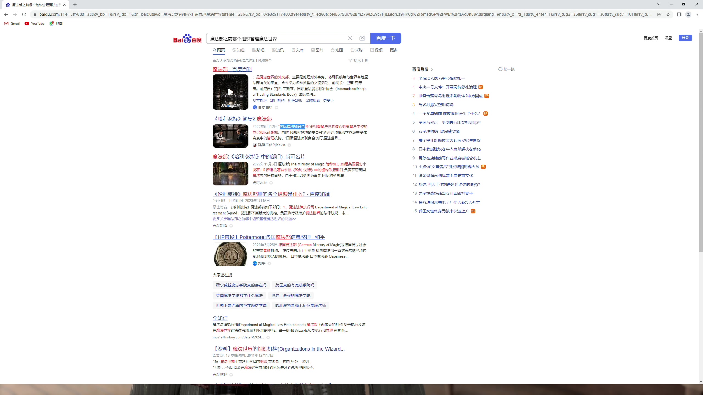Image resolution: width=703 pixels, height=395 pixels.
Task: Click the Baidu logo
Action: pos(187,38)
